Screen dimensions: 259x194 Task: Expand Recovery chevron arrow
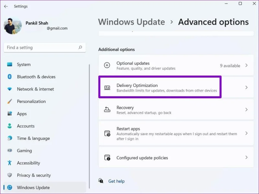click(x=246, y=110)
